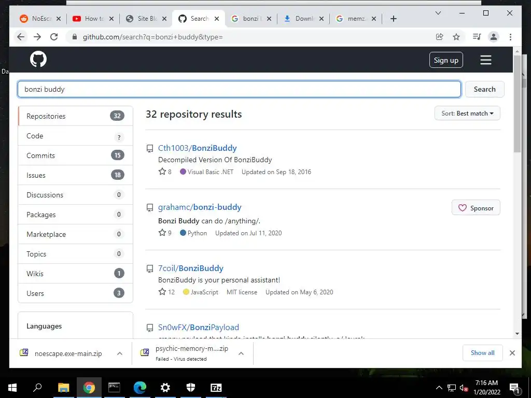Select the Repositories filter
The height and width of the screenshot is (398, 531).
point(75,116)
